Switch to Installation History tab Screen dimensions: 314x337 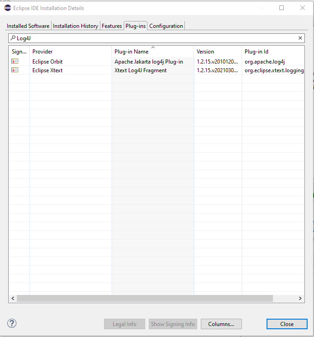(x=75, y=26)
